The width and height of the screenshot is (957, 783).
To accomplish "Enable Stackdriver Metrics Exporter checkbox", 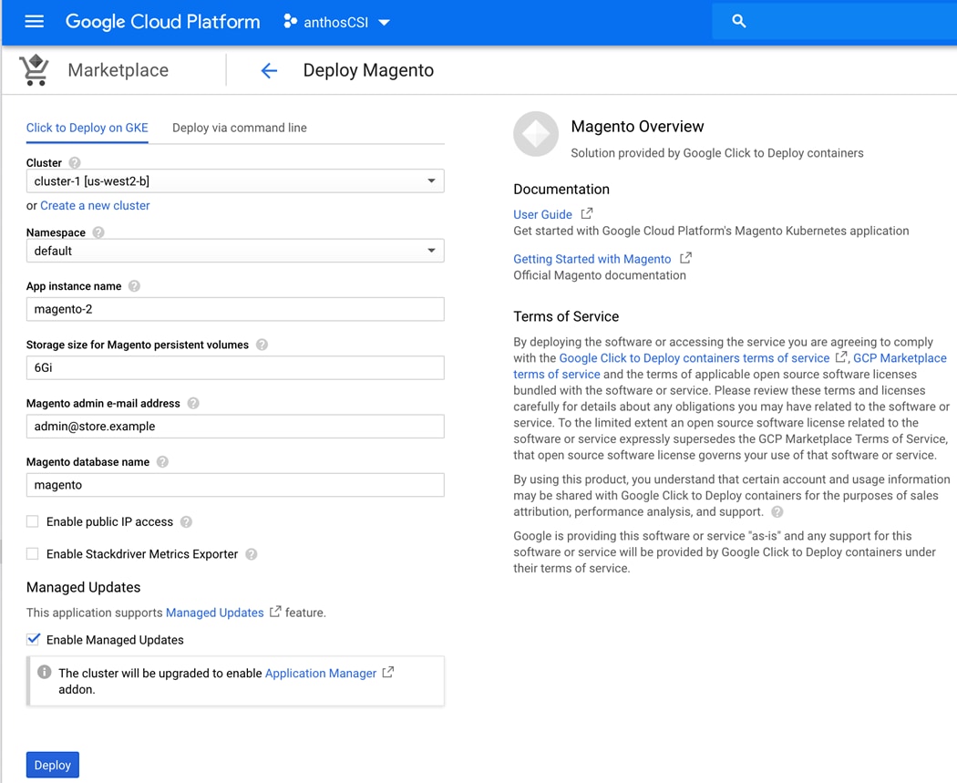I will click(x=32, y=553).
